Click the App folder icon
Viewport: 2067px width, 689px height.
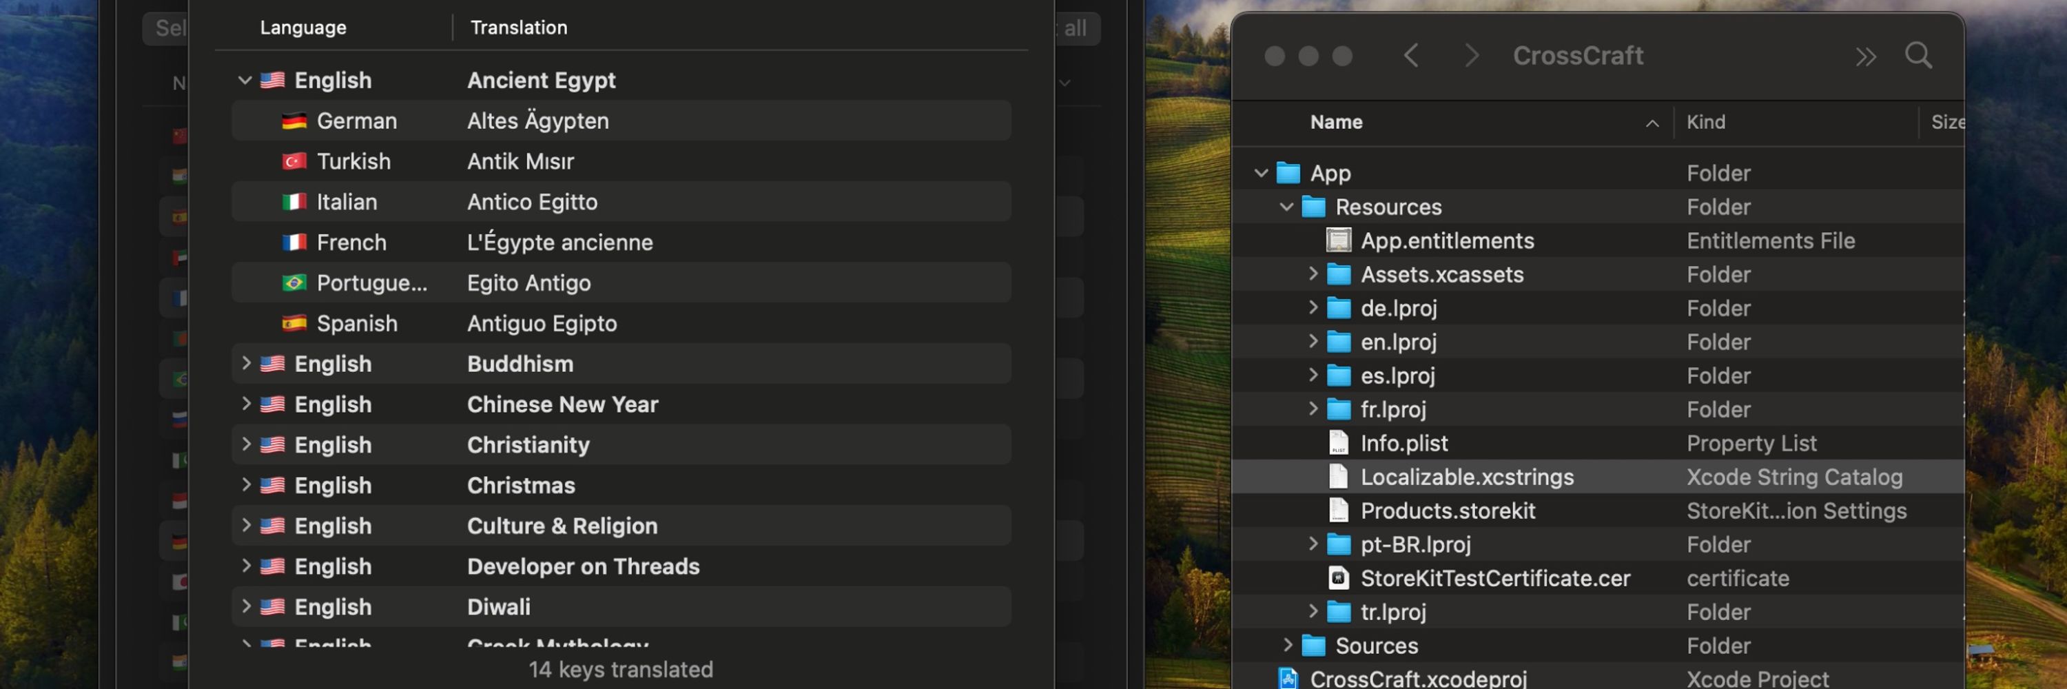(x=1288, y=173)
